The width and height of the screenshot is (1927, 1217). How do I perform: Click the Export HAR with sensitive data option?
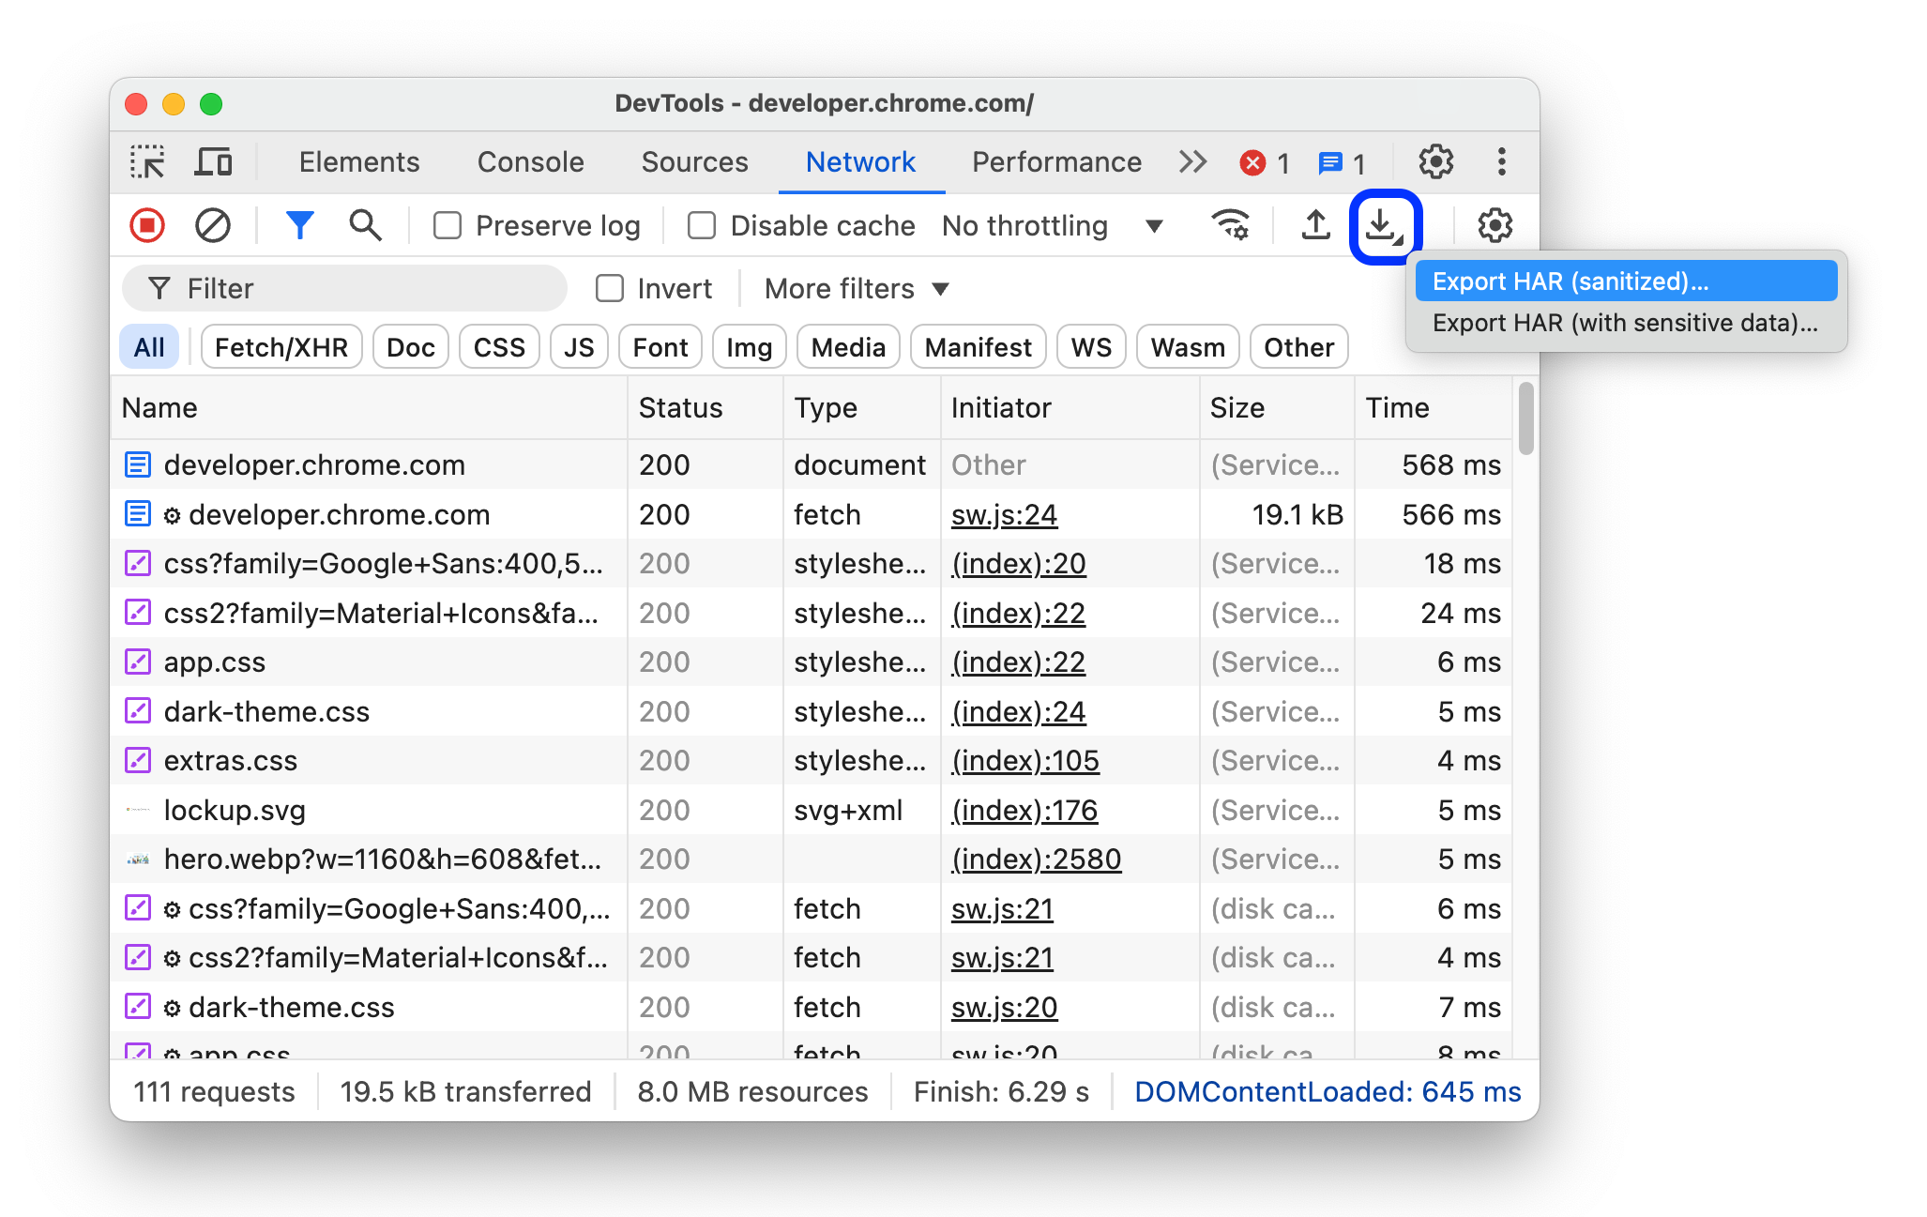point(1623,323)
